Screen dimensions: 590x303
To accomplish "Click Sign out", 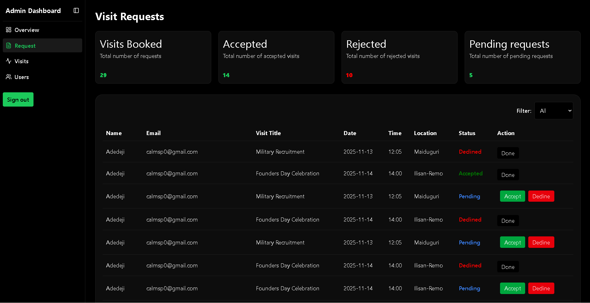I will click(x=18, y=99).
